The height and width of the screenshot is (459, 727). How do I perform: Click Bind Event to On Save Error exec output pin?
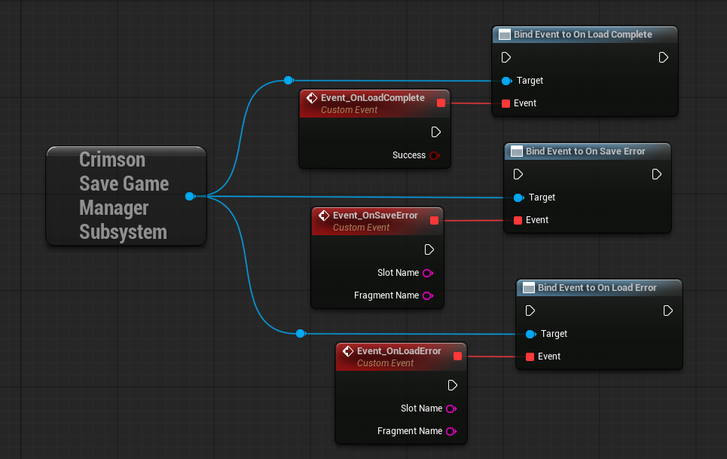(x=656, y=174)
